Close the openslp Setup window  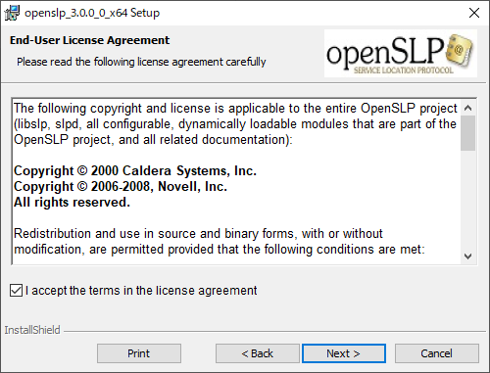pyautogui.click(x=474, y=13)
